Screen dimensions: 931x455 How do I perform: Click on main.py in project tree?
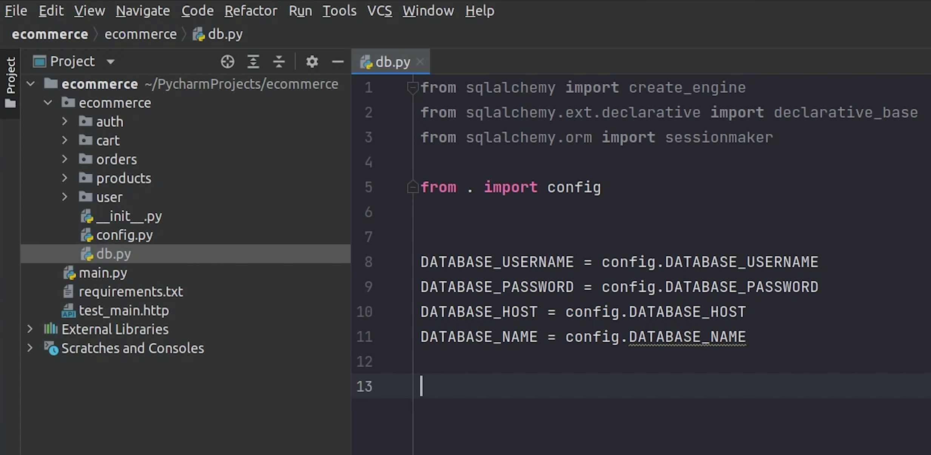[x=103, y=273]
